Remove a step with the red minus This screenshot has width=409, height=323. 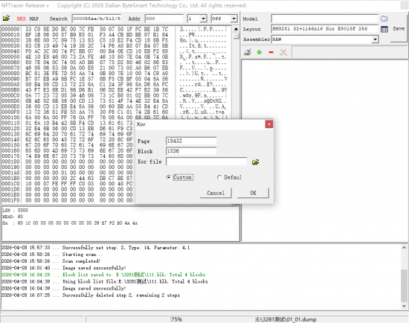(x=271, y=52)
